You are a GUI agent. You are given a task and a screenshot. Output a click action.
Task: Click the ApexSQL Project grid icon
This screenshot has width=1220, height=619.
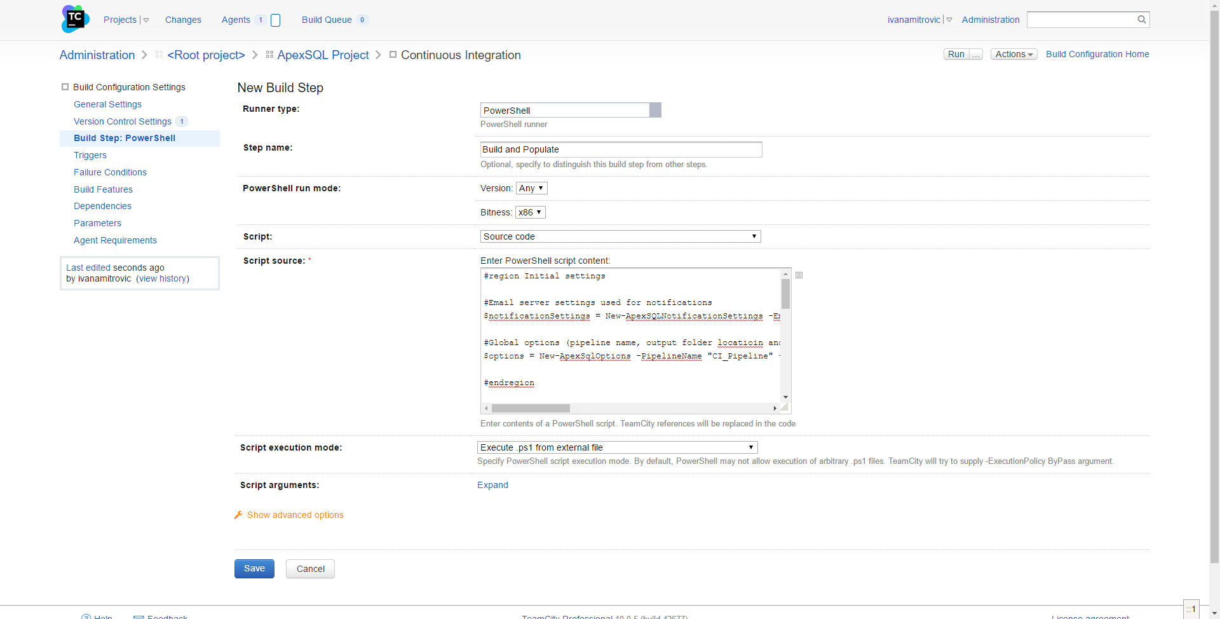[x=269, y=55]
